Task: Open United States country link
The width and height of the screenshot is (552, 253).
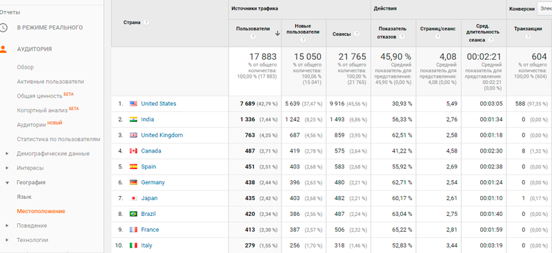Action: pyautogui.click(x=159, y=104)
